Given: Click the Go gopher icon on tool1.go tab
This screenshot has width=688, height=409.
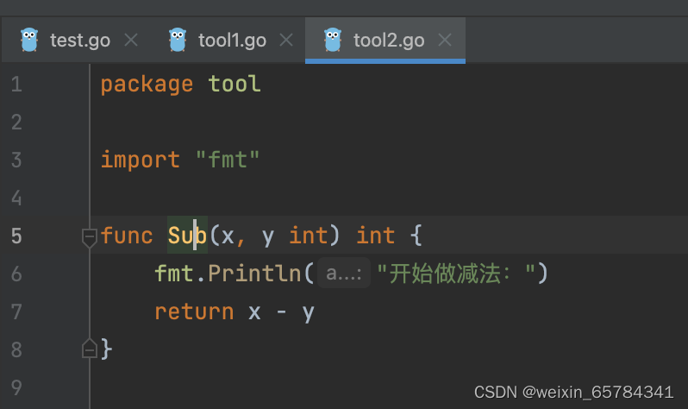Looking at the screenshot, I should click(178, 40).
